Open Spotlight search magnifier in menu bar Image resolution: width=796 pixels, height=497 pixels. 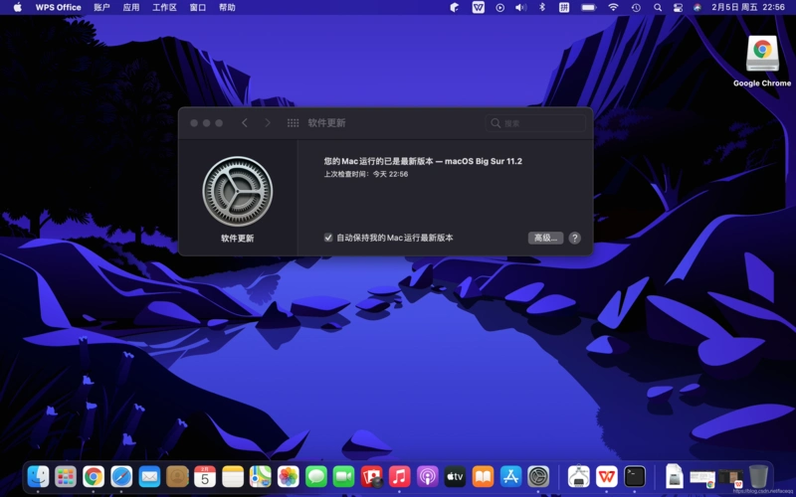[658, 7]
